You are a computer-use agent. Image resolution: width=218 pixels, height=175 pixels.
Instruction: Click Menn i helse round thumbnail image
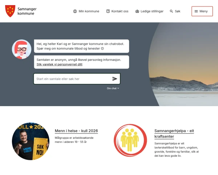pos(31,141)
